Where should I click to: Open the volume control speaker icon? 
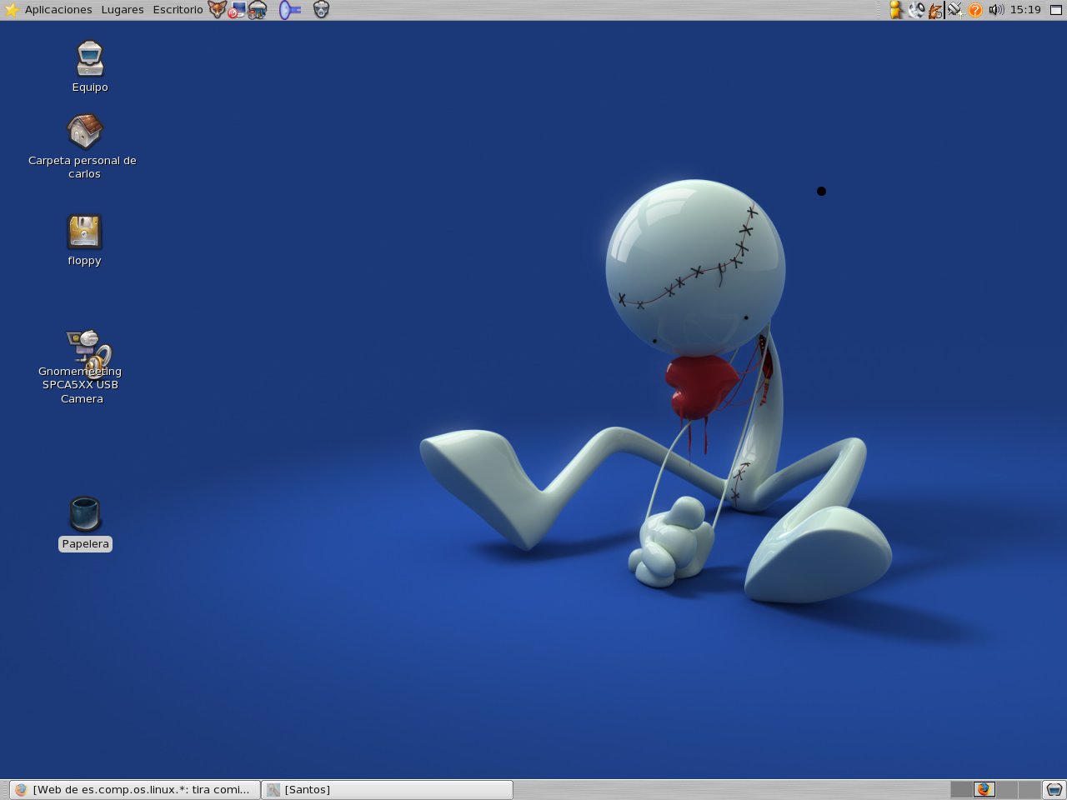pos(996,10)
